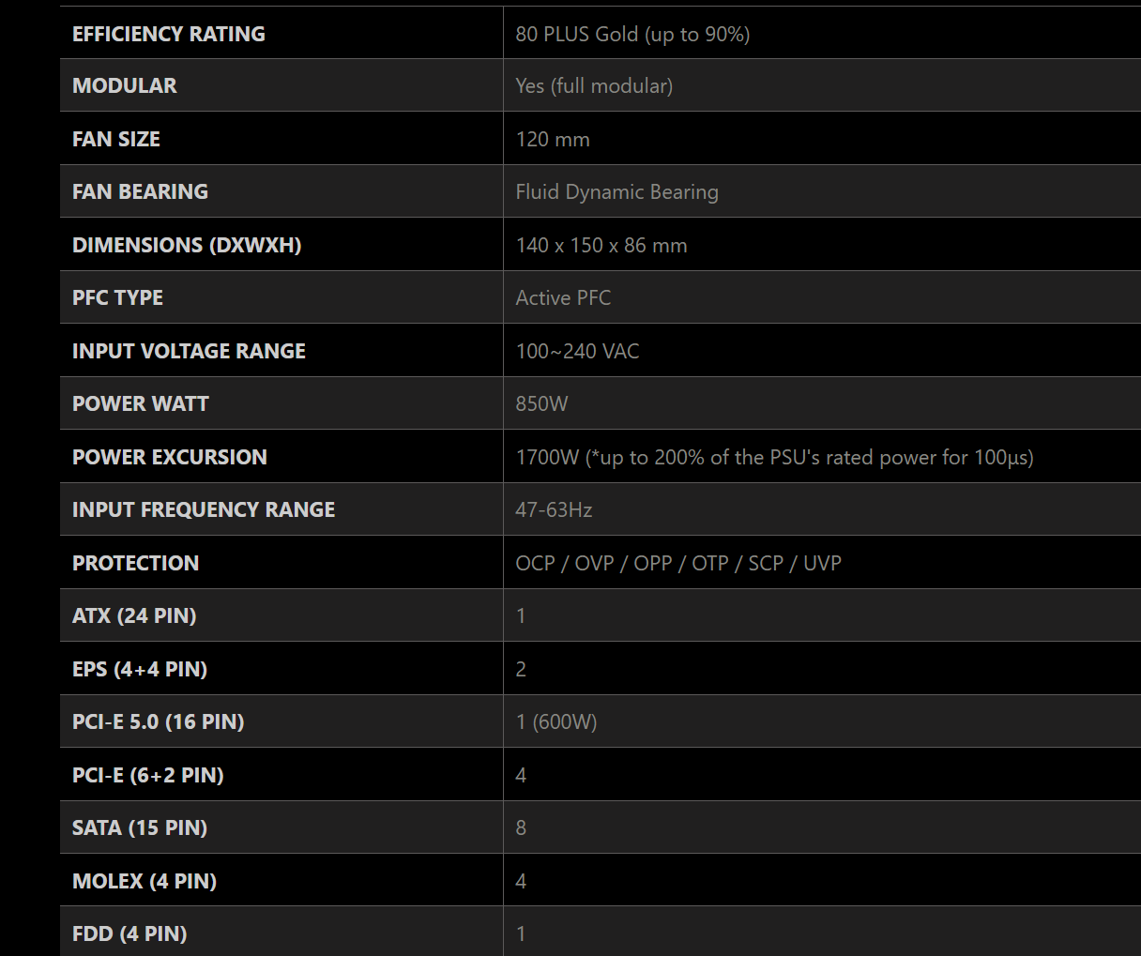
Task: Click the EPS (4+4 PIN) label
Action: click(x=140, y=669)
